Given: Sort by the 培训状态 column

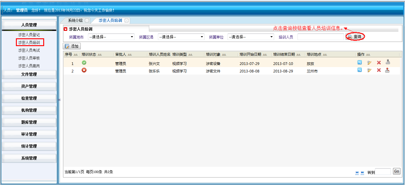Looking at the screenshot, I should [x=92, y=54].
